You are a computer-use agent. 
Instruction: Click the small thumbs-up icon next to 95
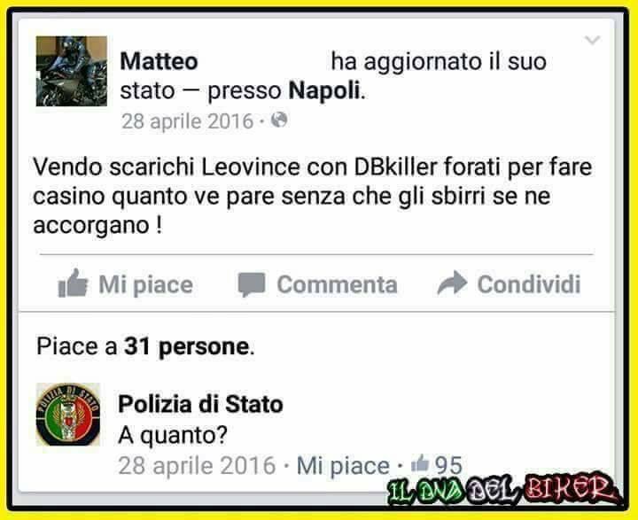click(x=420, y=463)
